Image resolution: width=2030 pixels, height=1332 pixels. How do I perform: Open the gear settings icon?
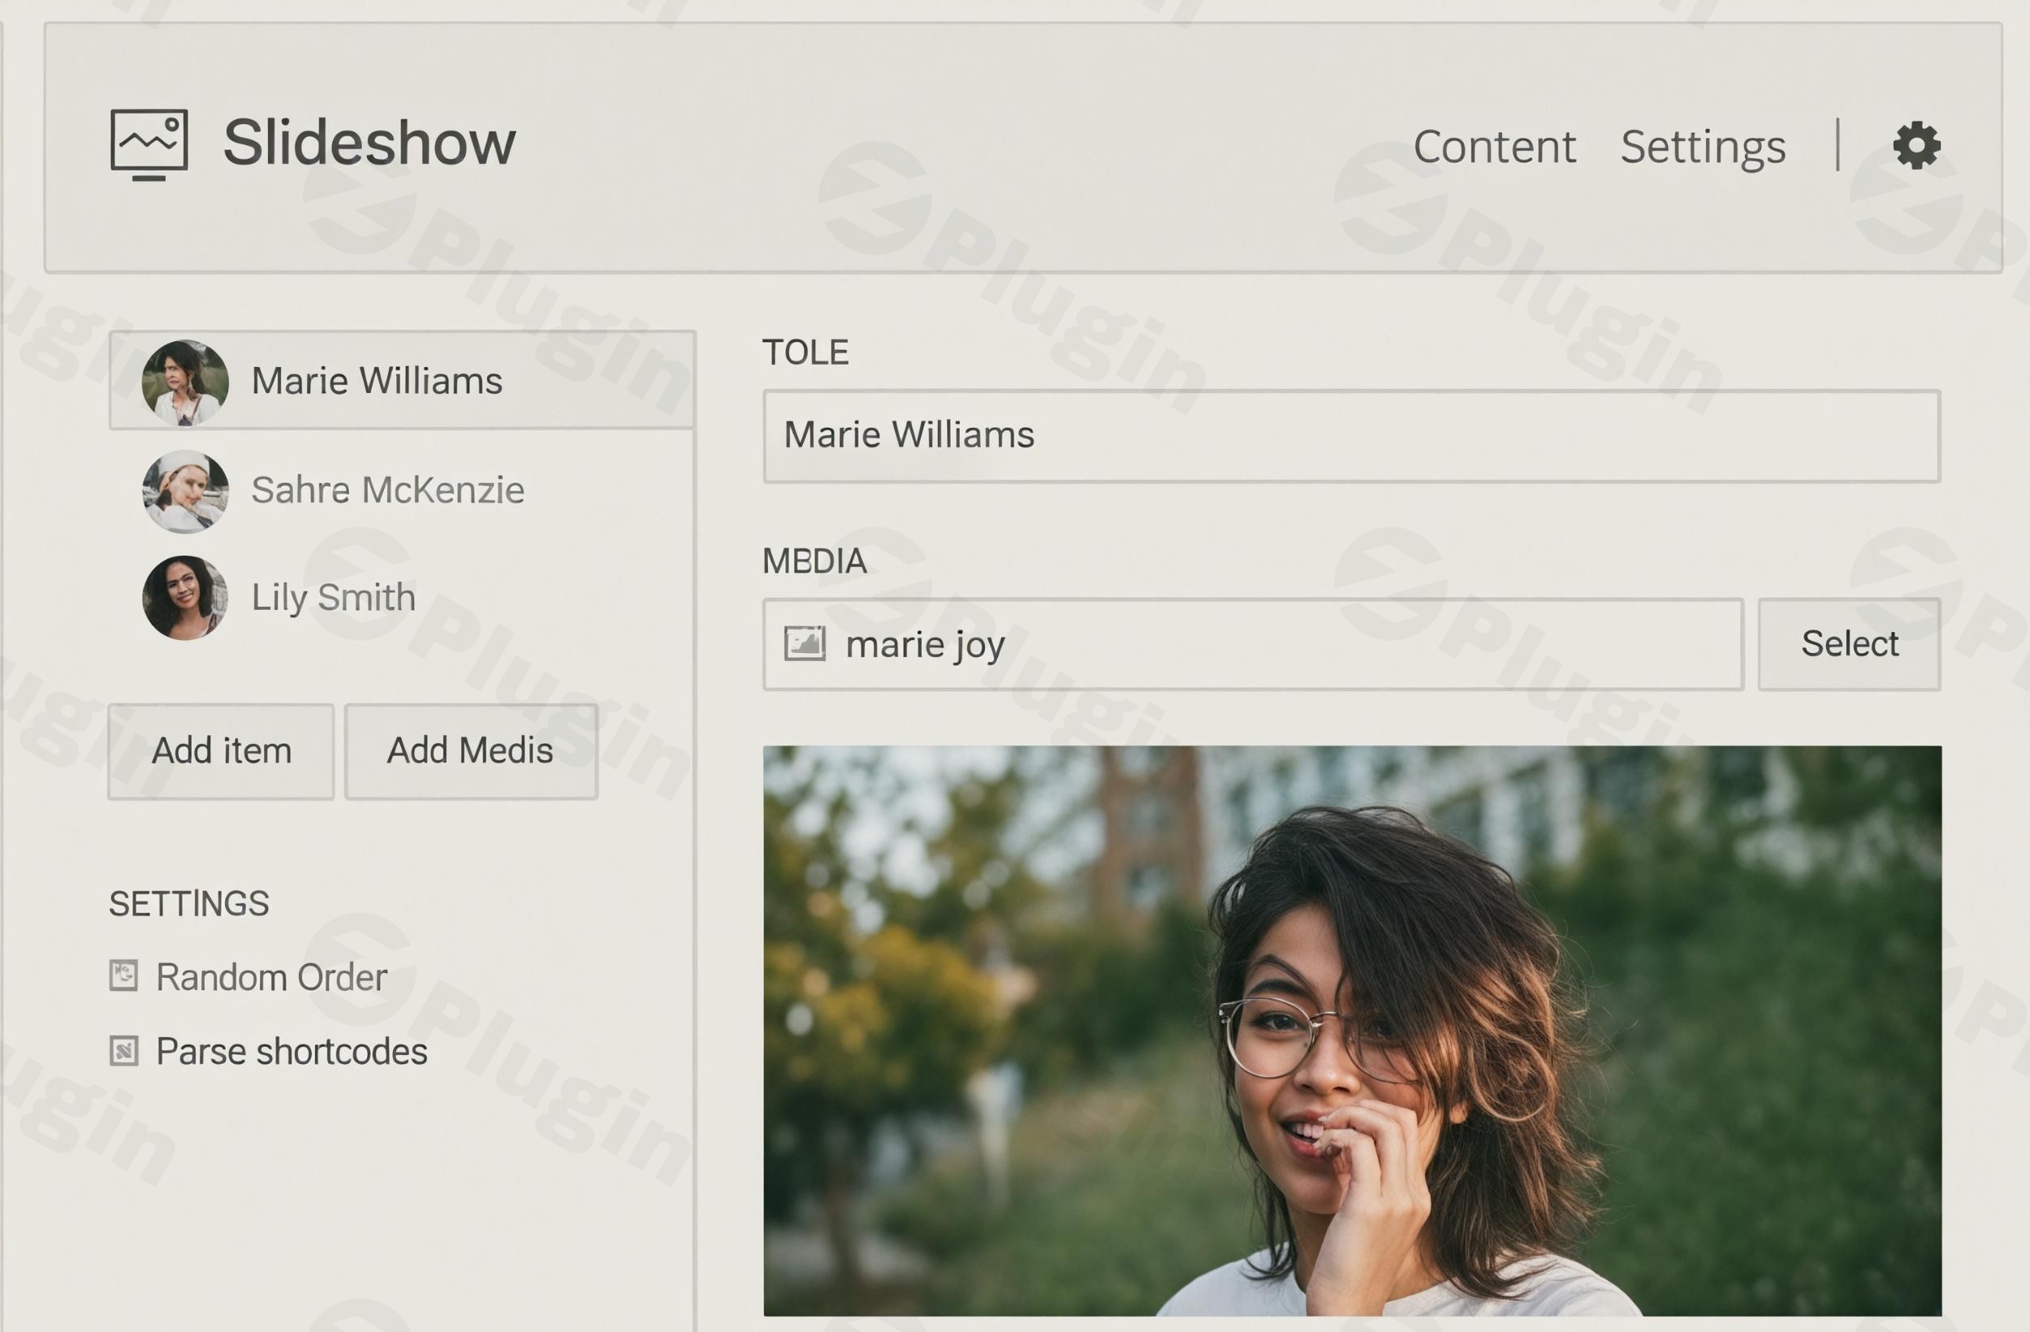tap(1916, 145)
